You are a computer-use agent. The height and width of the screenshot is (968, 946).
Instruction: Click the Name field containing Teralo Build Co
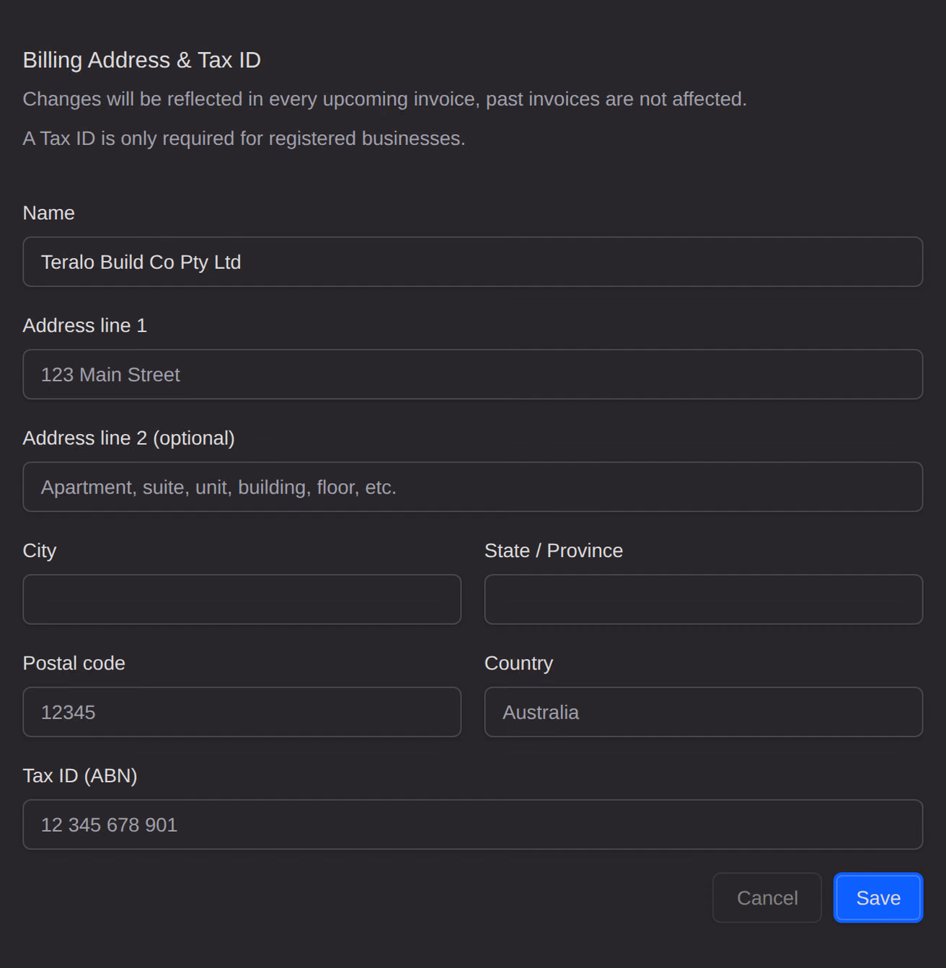pos(473,262)
